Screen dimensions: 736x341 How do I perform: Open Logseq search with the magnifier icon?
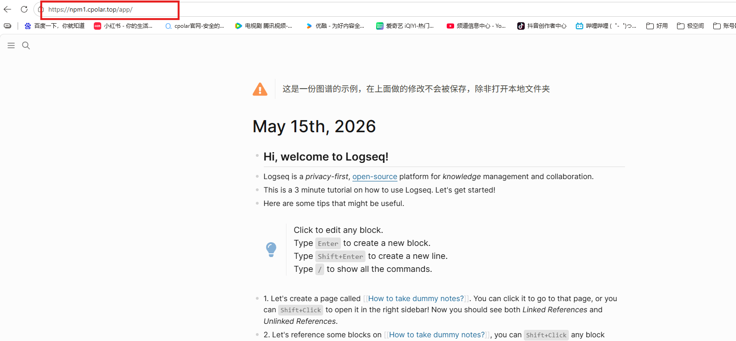(26, 45)
